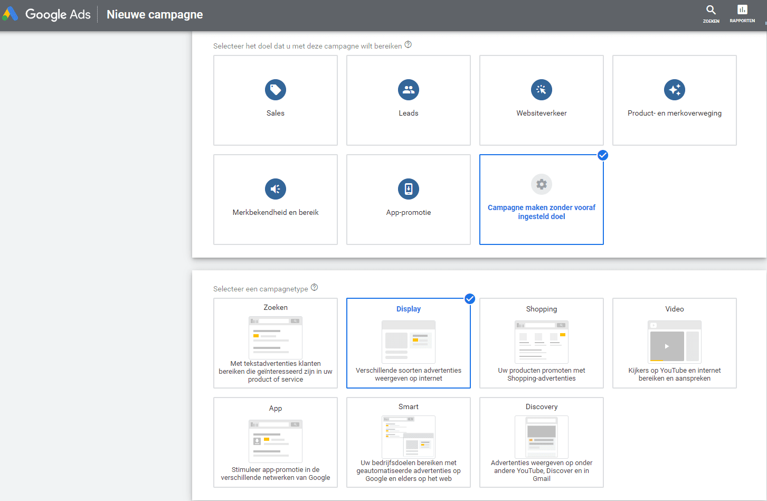Viewport: 767px width, 501px height.
Task: Pick the Websiteverkeer cursor icon
Action: tap(541, 90)
